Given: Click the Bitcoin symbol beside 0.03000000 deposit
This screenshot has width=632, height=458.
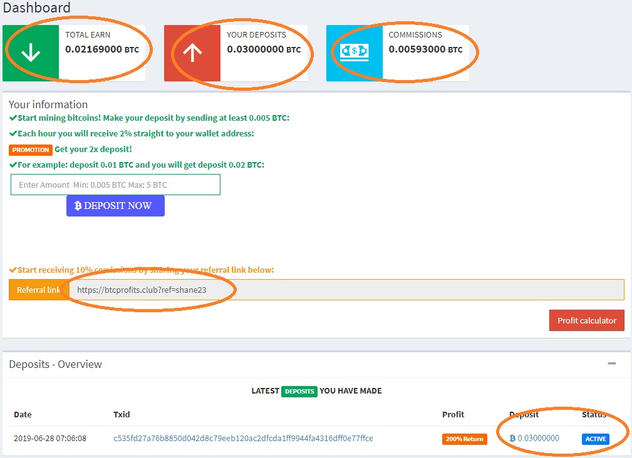Looking at the screenshot, I should (512, 438).
